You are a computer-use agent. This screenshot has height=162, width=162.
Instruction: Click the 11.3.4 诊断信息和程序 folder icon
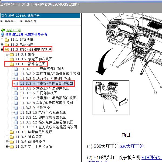pyautogui.click(x=12, y=132)
